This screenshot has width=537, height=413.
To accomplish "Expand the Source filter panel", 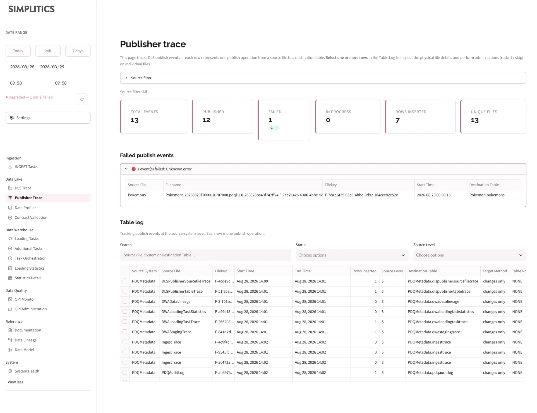I will (x=323, y=78).
